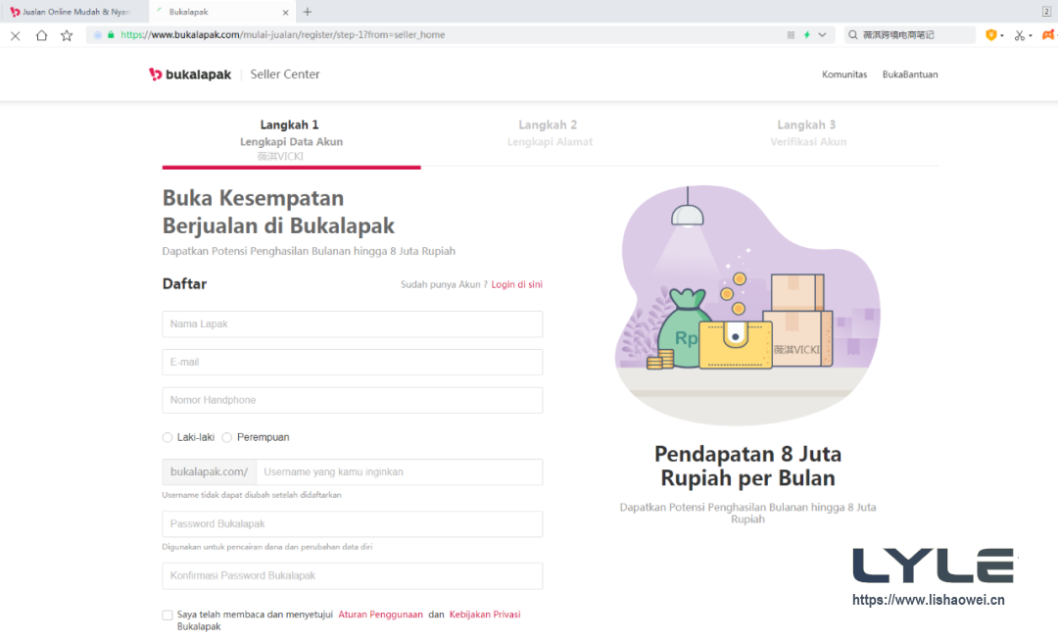
Task: Click the browser home icon
Action: (x=41, y=35)
